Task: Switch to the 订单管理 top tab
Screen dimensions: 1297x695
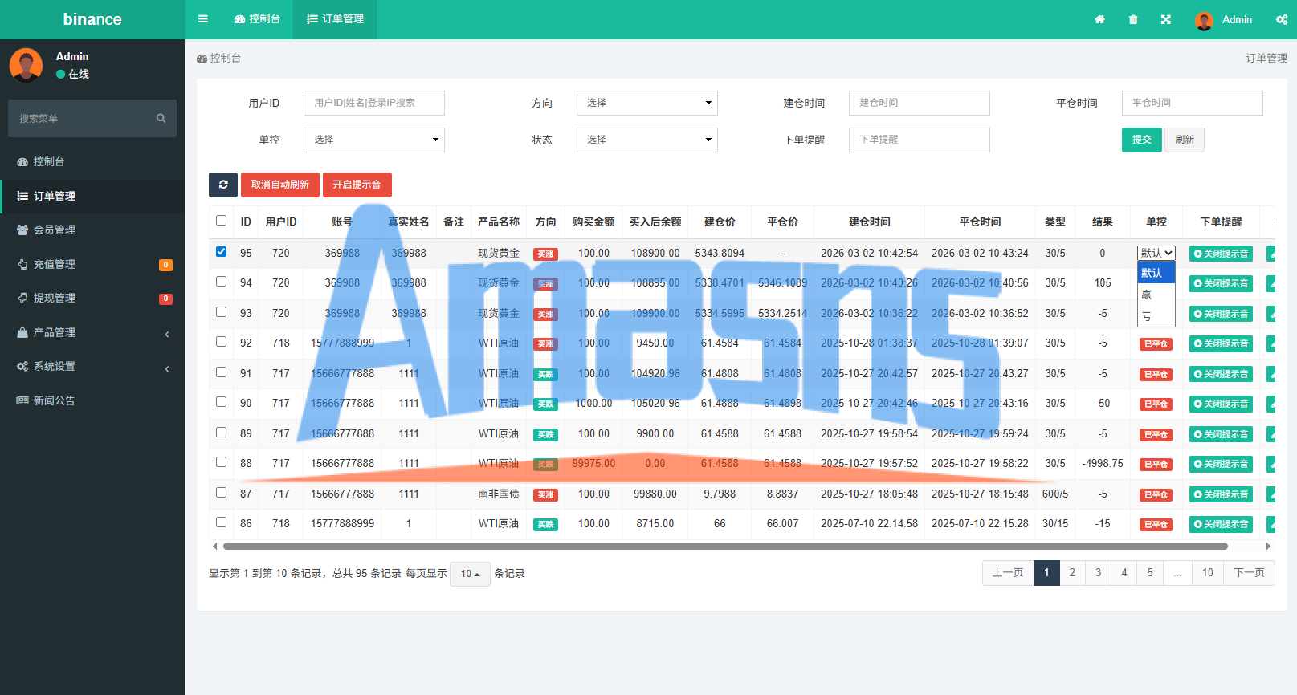Action: tap(335, 19)
